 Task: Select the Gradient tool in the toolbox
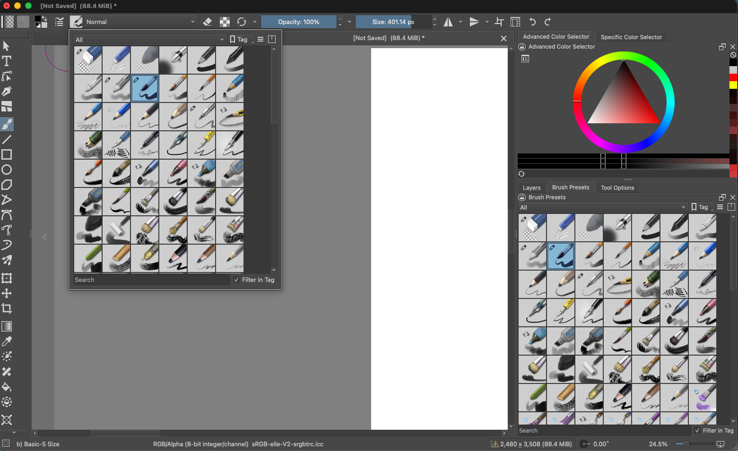7,326
